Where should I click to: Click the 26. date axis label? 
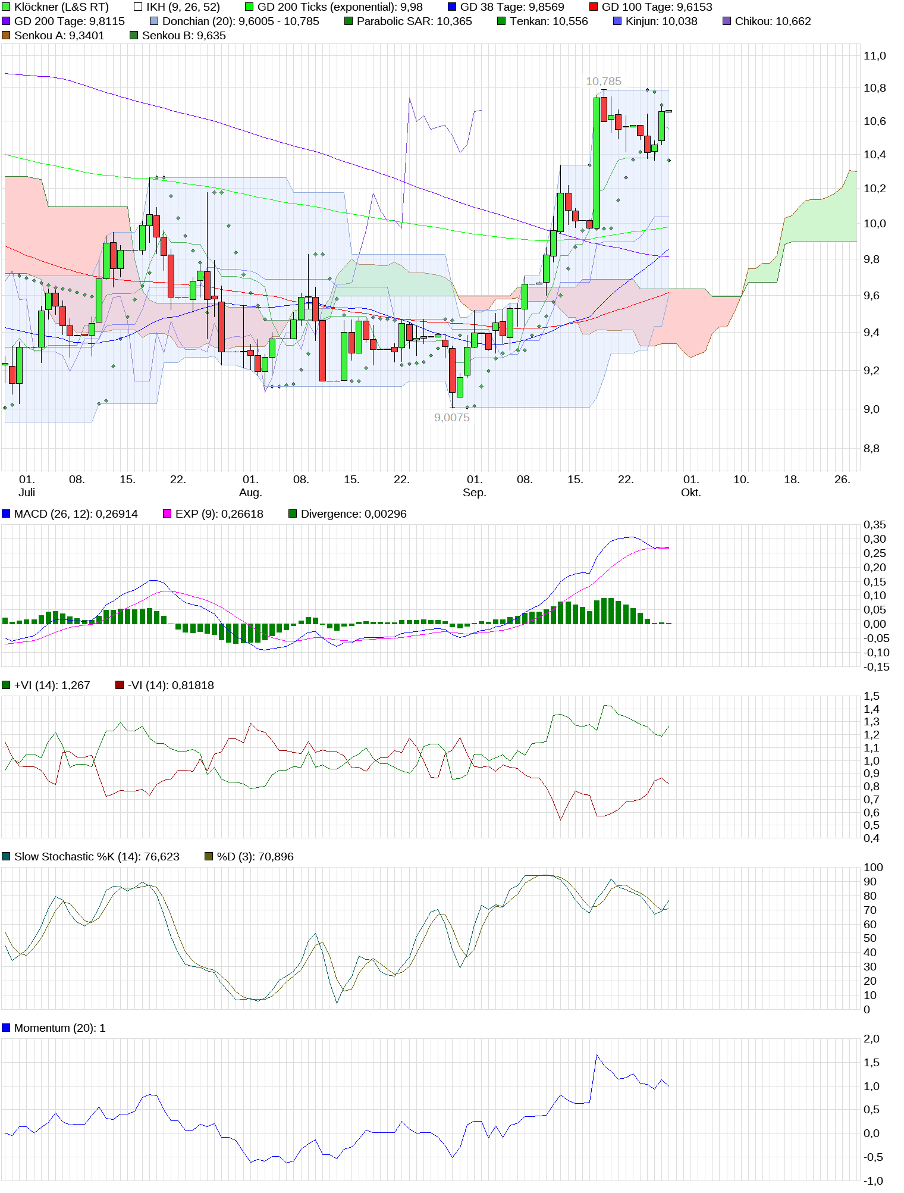point(842,480)
